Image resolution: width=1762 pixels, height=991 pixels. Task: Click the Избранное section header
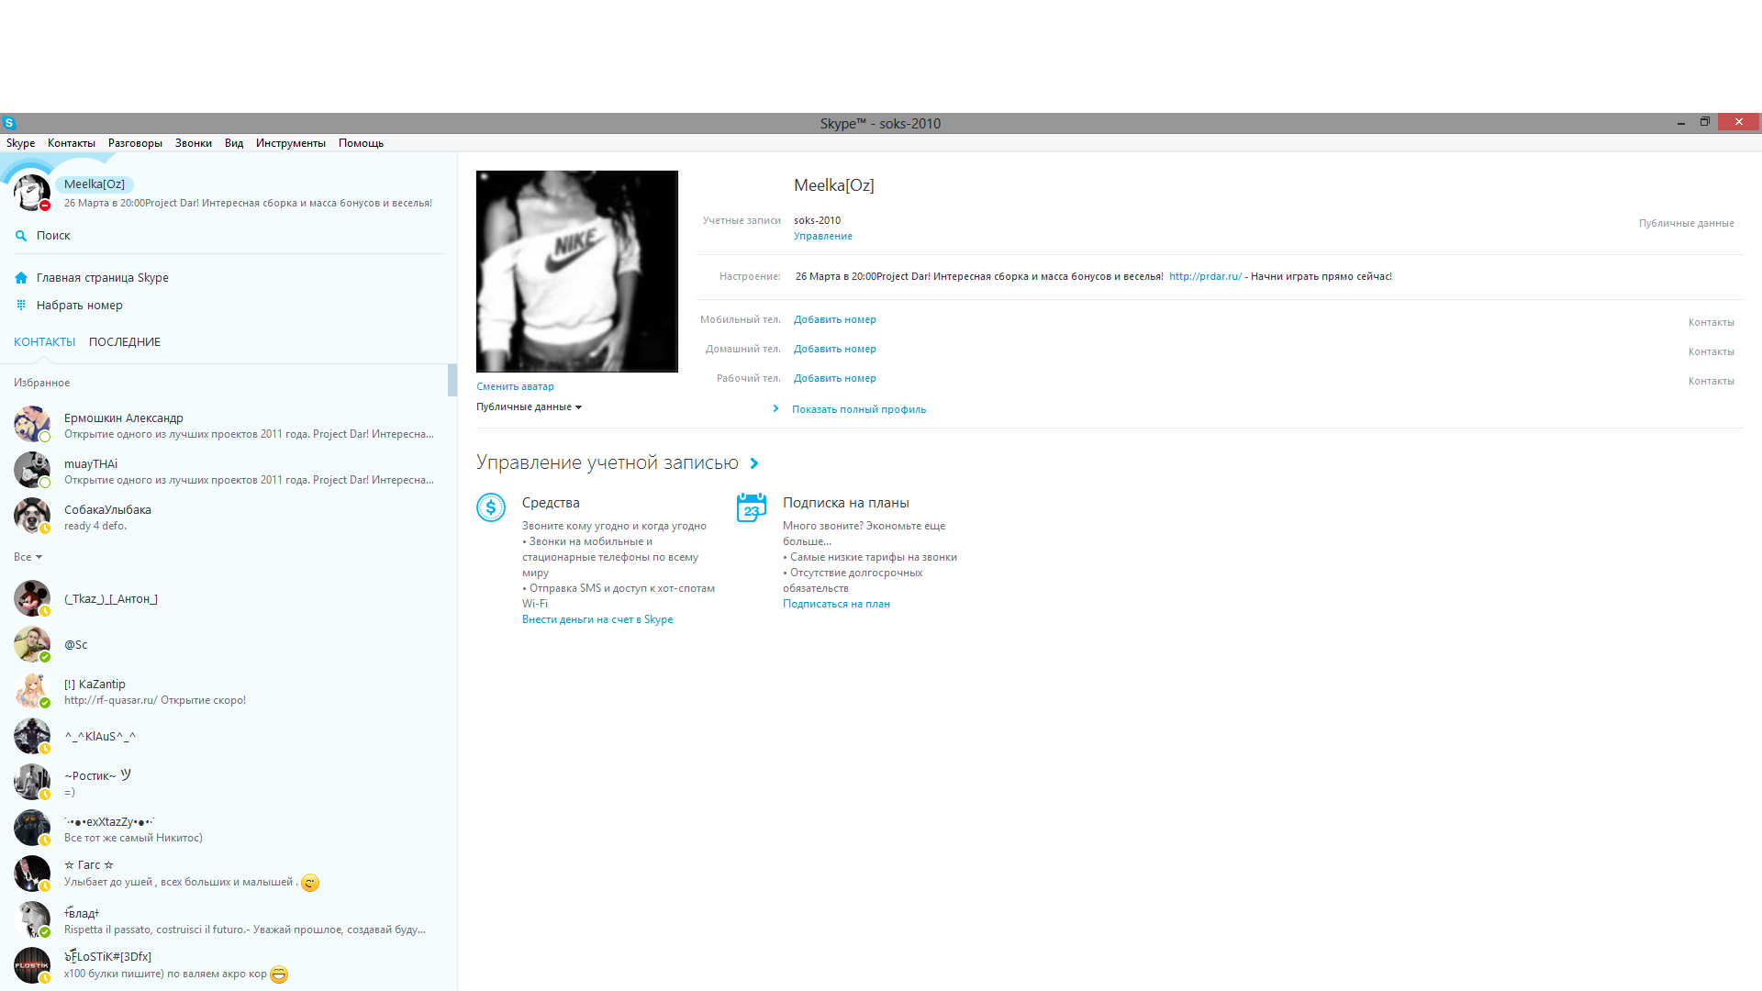pyautogui.click(x=42, y=383)
